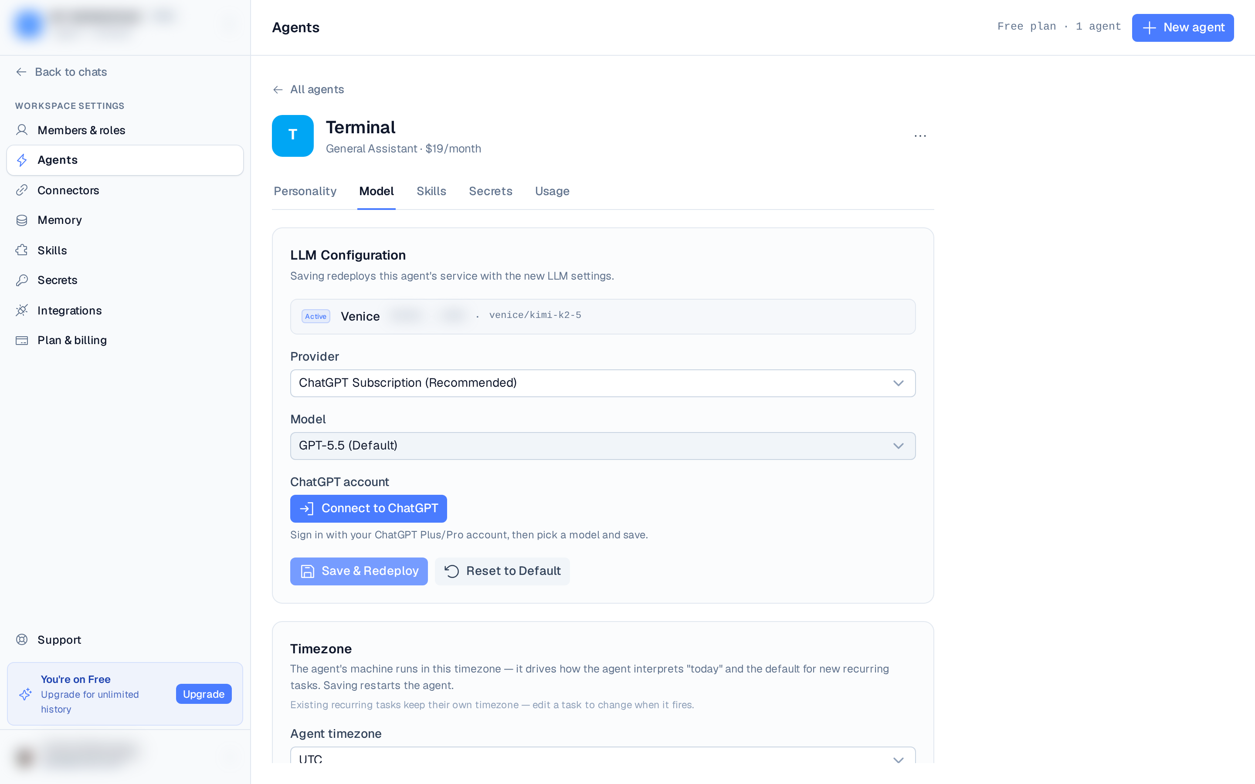This screenshot has height=784, width=1255.
Task: Click the Members & roles person icon
Action: click(x=22, y=130)
